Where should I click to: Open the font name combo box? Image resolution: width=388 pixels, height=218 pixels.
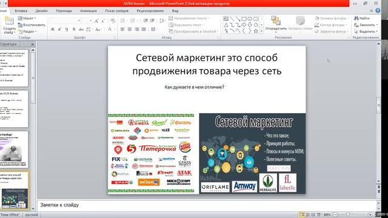click(x=65, y=21)
